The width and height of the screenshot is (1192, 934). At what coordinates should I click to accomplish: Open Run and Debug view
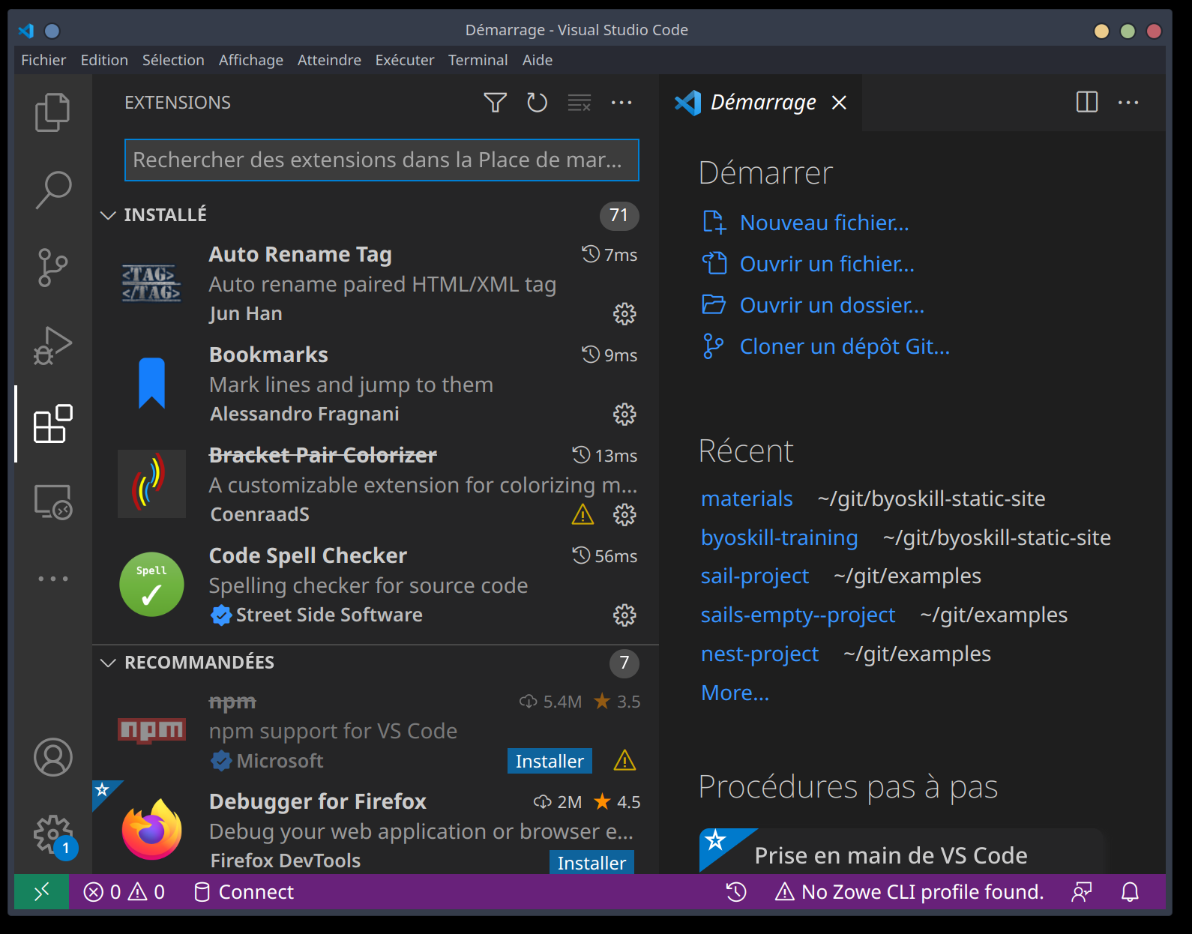pyautogui.click(x=52, y=346)
